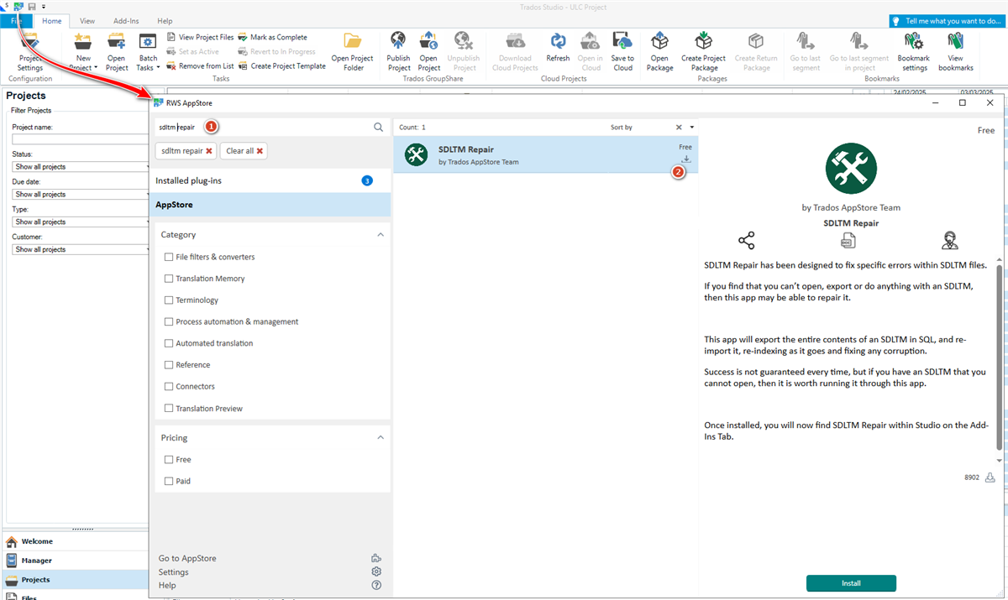Open the Customer filter dropdown
This screenshot has height=600, width=1008.
tap(81, 249)
